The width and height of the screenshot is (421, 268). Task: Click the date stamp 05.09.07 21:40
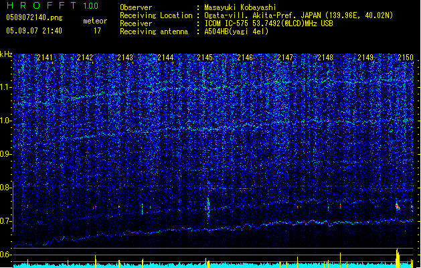(x=33, y=30)
